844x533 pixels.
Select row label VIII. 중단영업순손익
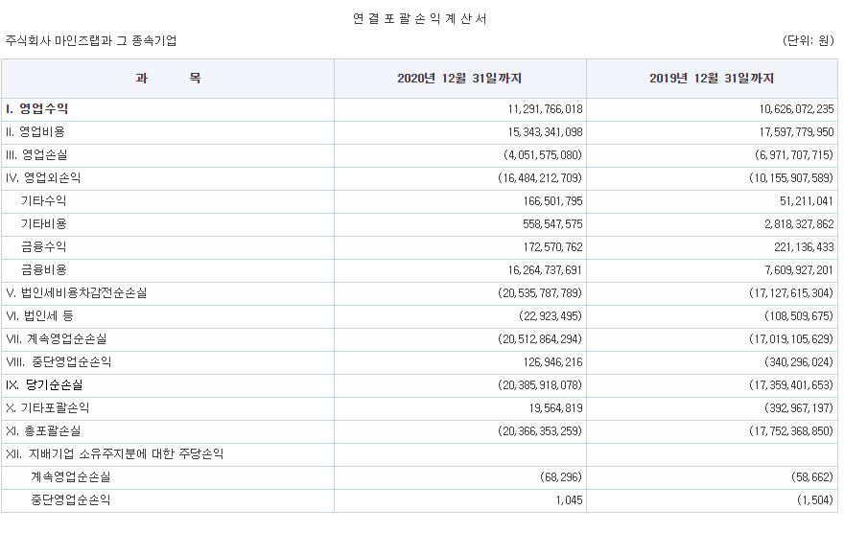[x=59, y=362]
